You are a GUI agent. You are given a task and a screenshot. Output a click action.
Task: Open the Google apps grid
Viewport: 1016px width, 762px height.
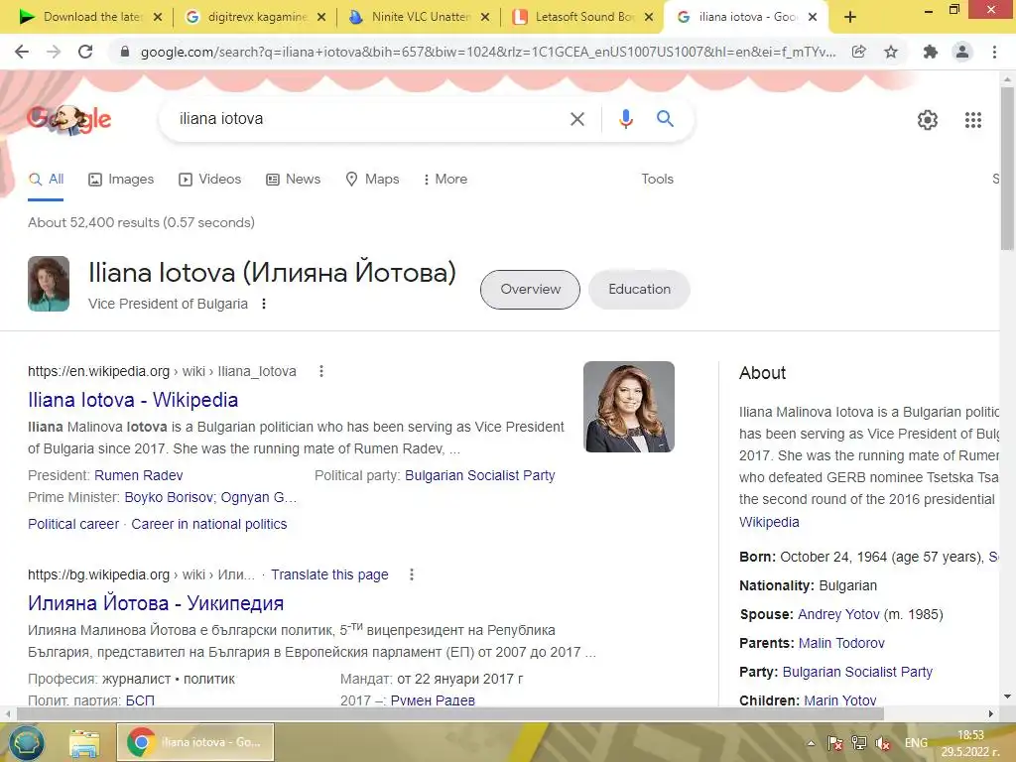(x=973, y=120)
